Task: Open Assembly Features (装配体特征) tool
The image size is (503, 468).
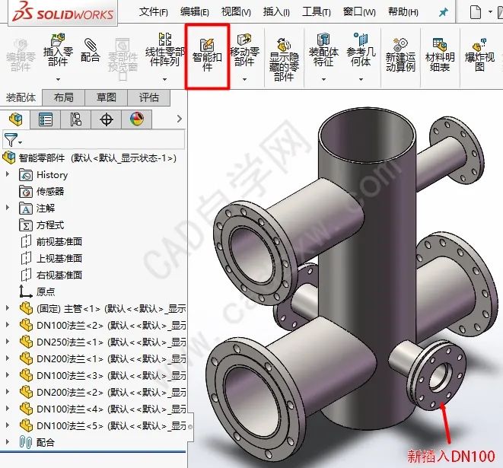Action: [x=323, y=50]
